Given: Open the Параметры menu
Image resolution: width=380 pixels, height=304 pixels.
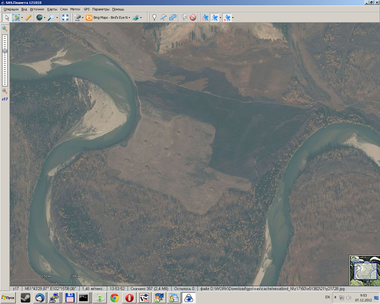Looking at the screenshot, I should click(101, 9).
